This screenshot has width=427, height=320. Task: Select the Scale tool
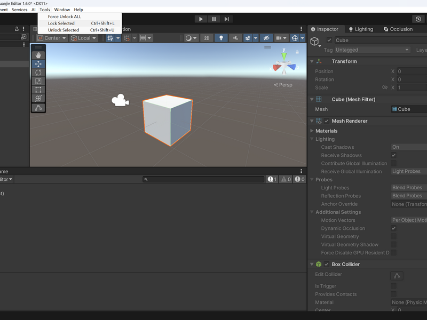pyautogui.click(x=38, y=81)
